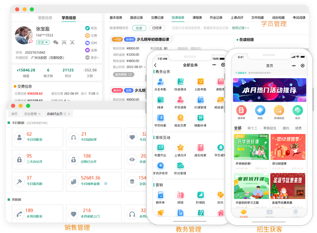Select 寒假招生 category tab on 首页 phone
Screen dimensions: 317x233
tap(270, 128)
